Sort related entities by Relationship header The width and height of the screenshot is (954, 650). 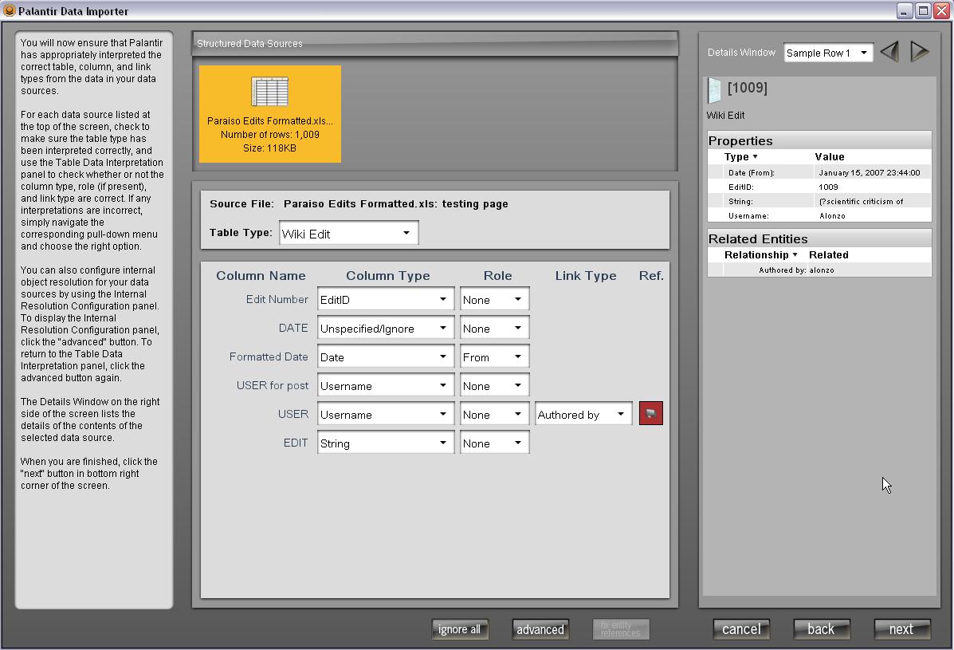point(760,255)
